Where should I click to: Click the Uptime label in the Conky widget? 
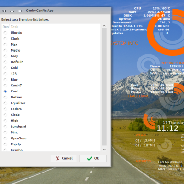click(x=125, y=19)
